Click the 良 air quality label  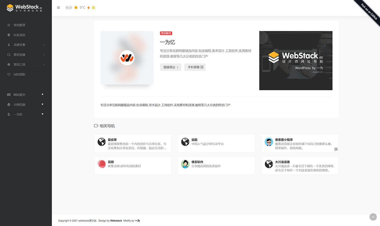93,8
